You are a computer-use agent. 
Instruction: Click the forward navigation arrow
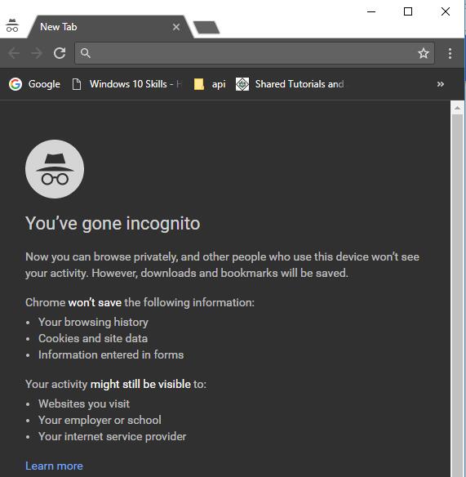coord(37,53)
